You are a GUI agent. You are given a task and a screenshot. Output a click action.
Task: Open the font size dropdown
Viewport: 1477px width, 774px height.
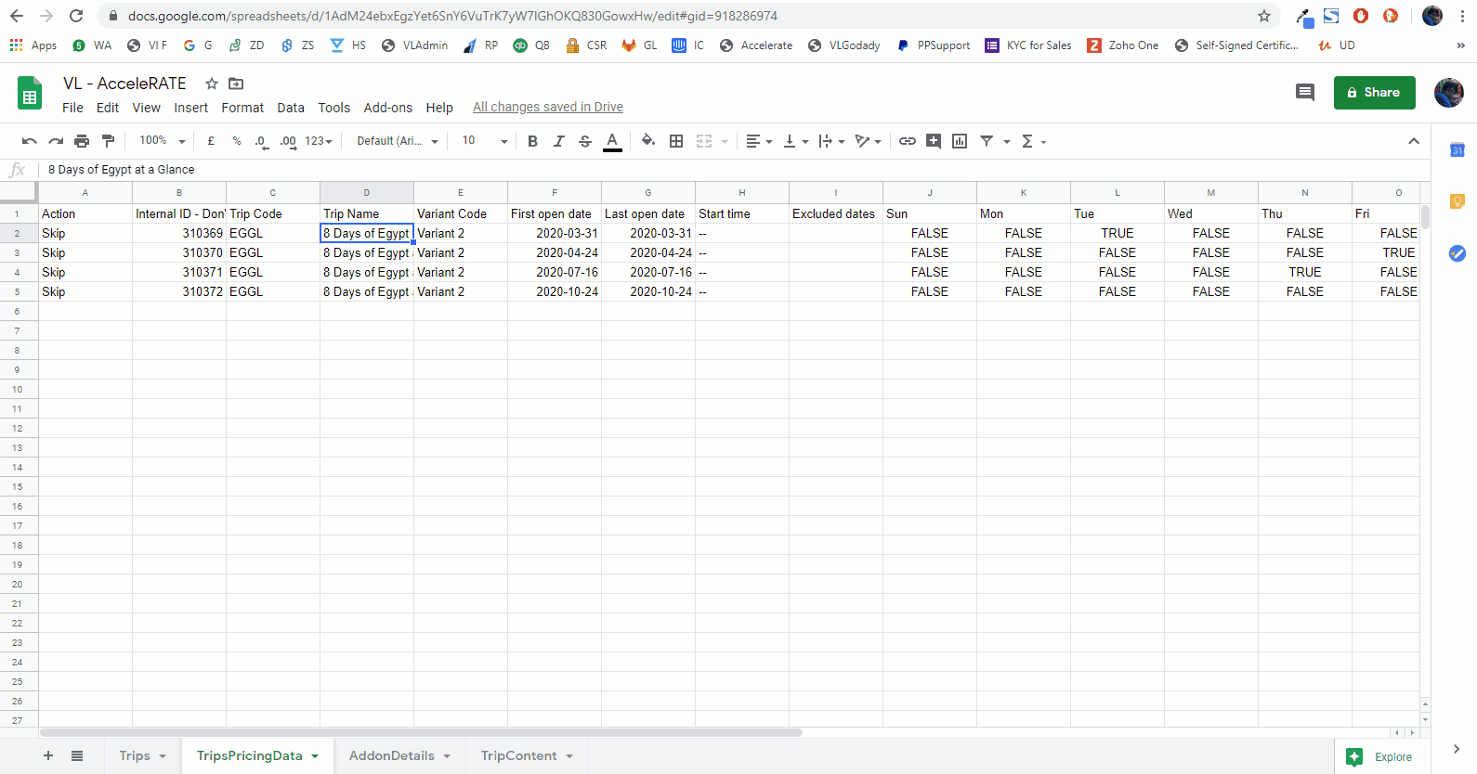[484, 141]
